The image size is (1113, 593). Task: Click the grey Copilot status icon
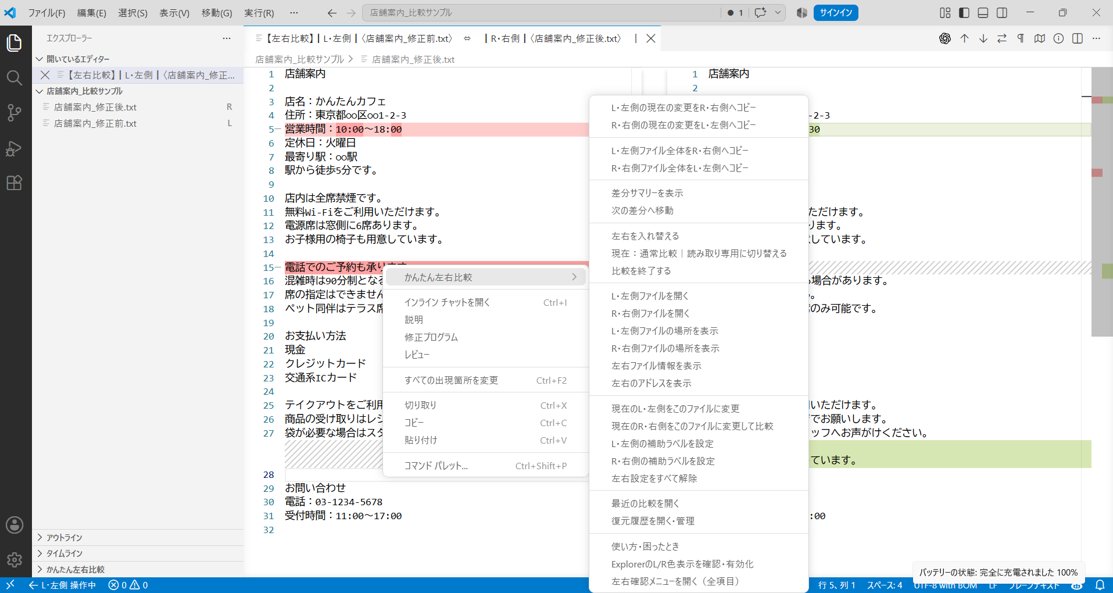802,13
